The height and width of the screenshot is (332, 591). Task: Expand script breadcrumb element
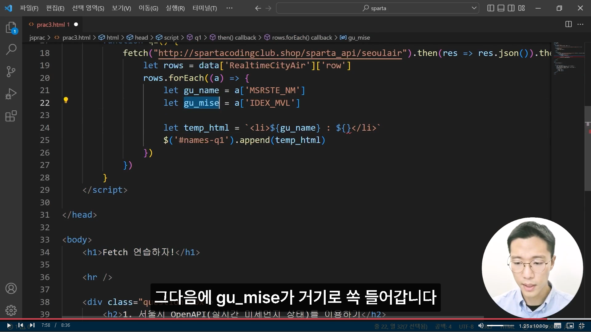(x=167, y=38)
